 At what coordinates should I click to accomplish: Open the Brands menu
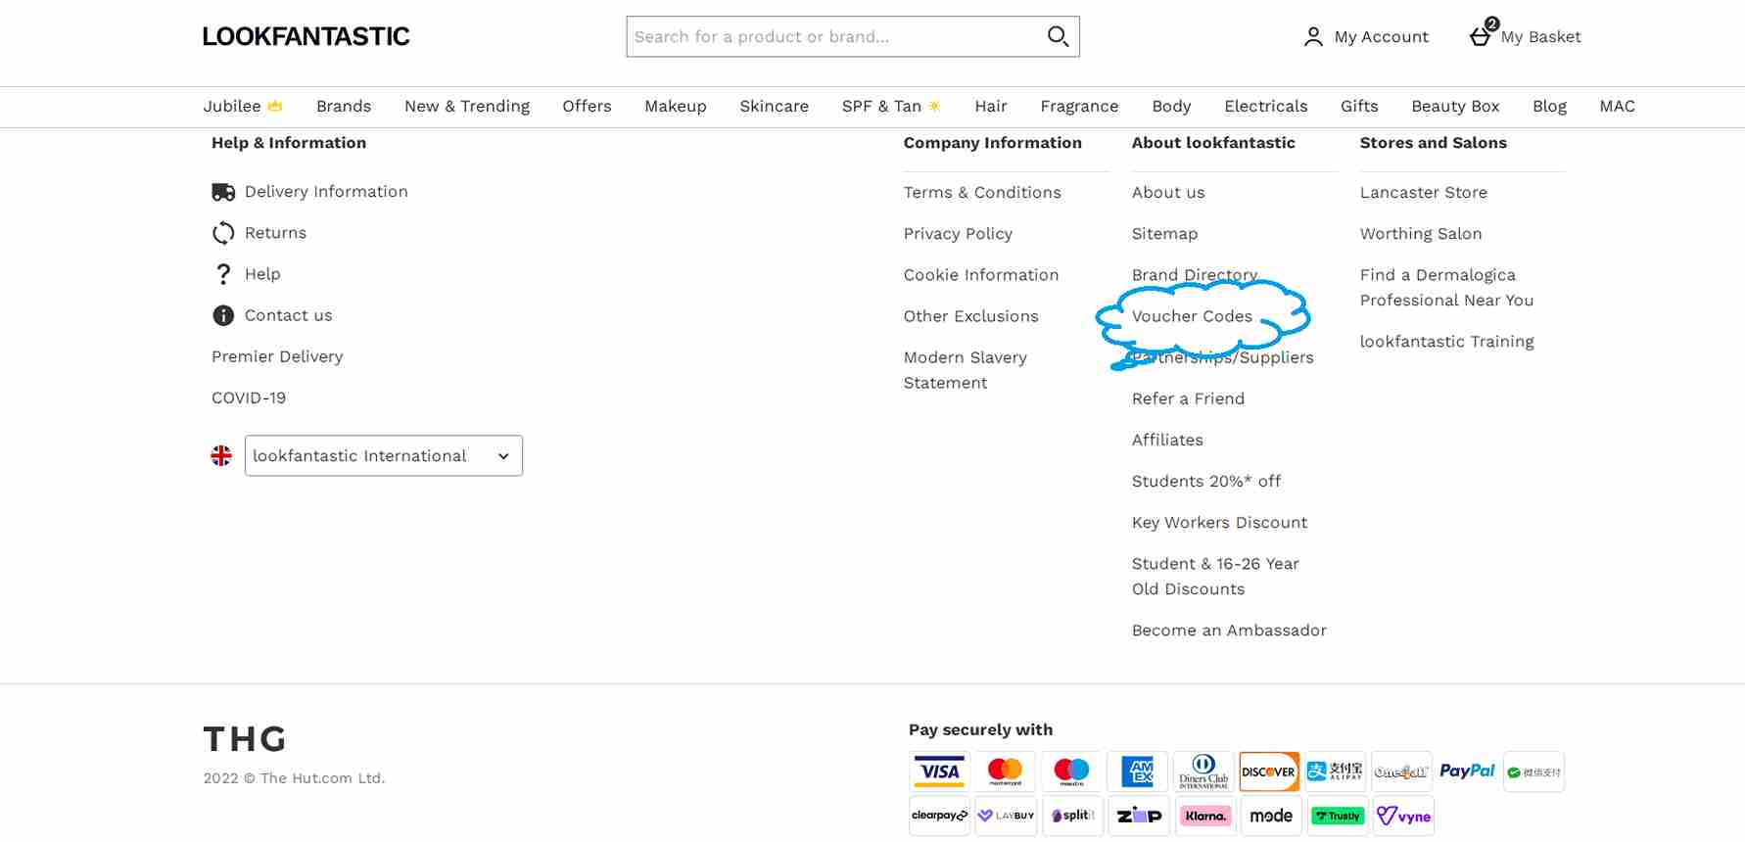pos(344,106)
